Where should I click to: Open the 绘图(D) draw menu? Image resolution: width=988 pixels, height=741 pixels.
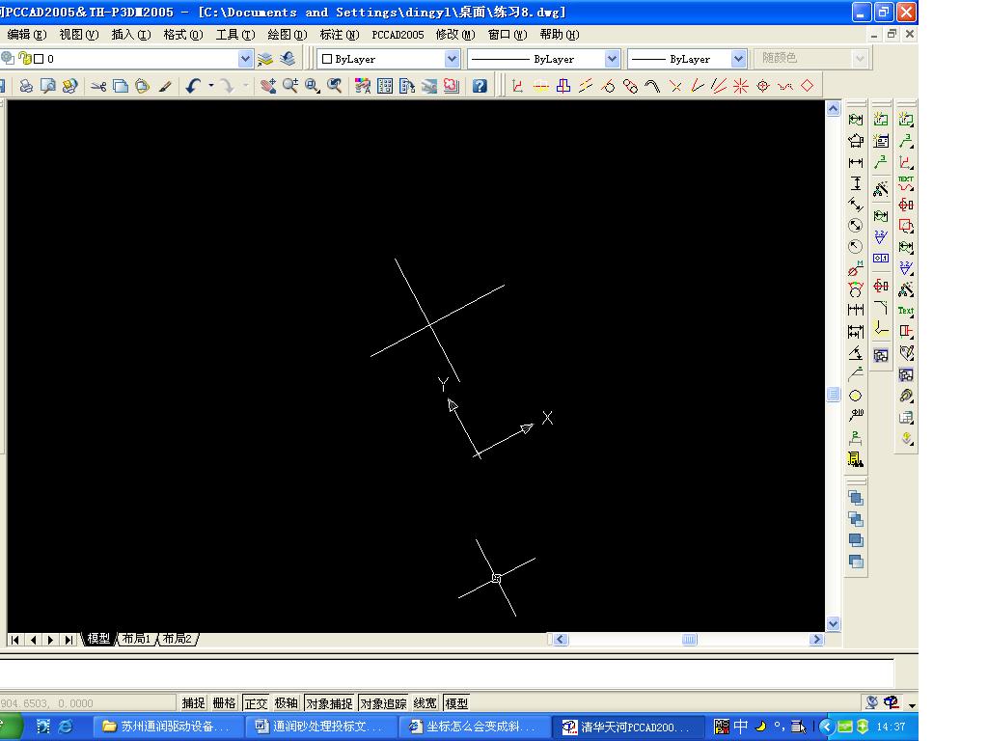(288, 35)
